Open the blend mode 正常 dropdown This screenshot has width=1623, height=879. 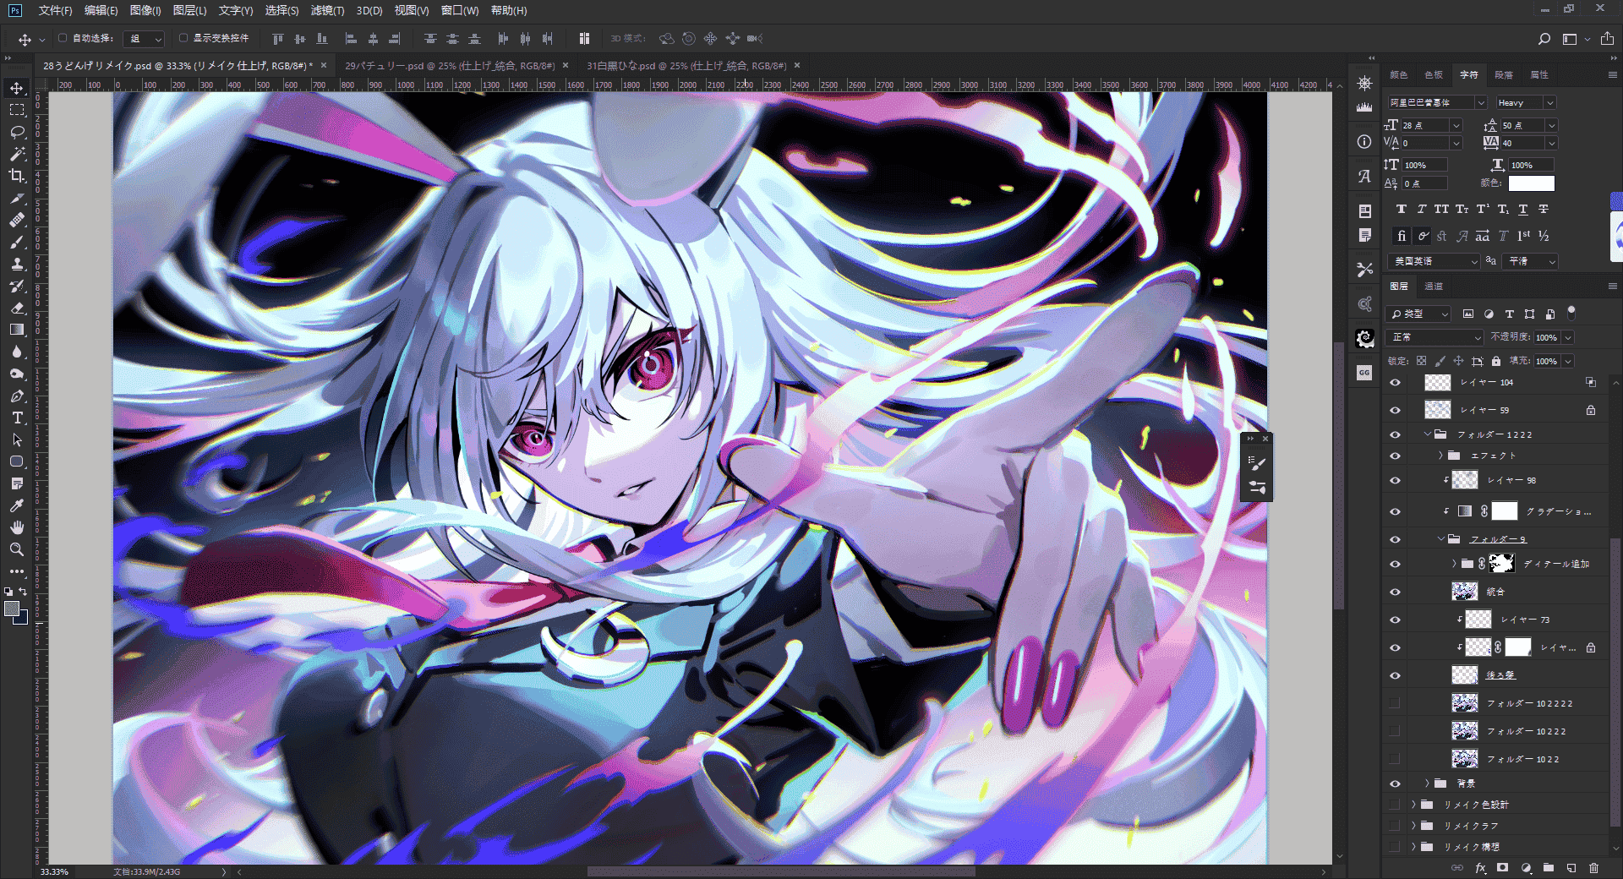pos(1435,337)
